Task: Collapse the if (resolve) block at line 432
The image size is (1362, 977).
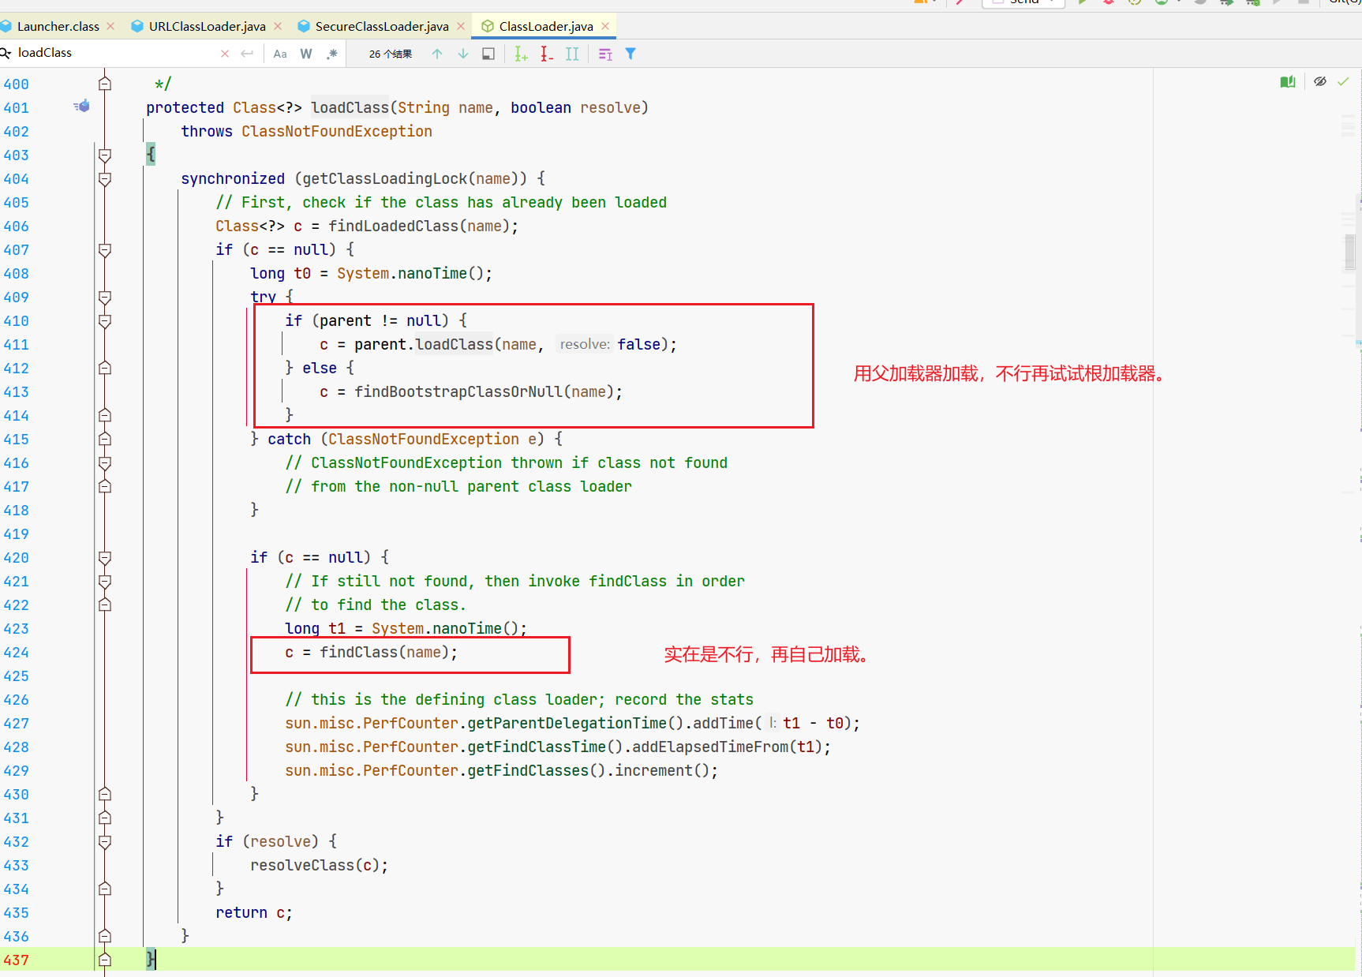Action: [x=104, y=842]
